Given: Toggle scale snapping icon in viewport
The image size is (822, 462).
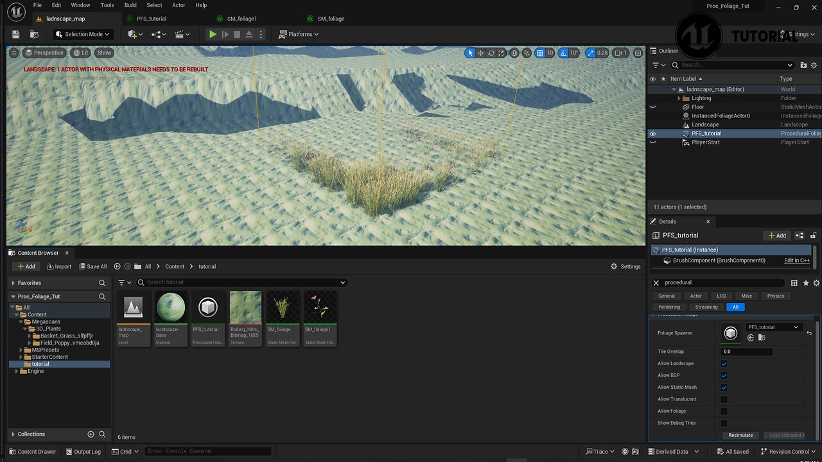Looking at the screenshot, I should 590,53.
